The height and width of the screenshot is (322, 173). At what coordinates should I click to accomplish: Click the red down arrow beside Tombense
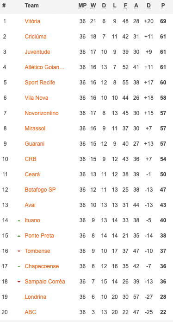click(19, 251)
